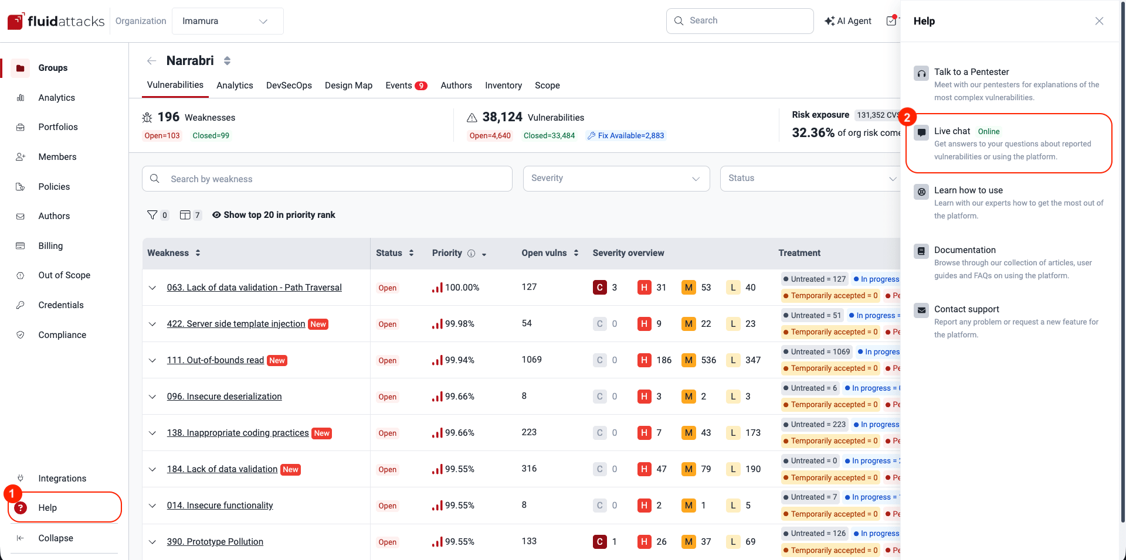Open Portfolios using its sidebar icon
Image resolution: width=1126 pixels, height=560 pixels.
21,127
